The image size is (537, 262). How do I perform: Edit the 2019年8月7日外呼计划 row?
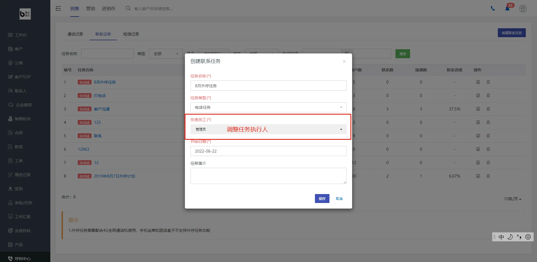coord(478,176)
